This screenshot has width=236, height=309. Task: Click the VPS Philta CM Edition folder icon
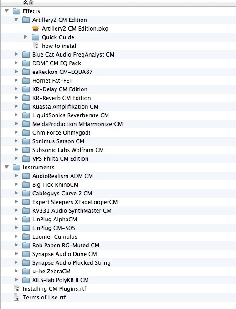[26, 159]
